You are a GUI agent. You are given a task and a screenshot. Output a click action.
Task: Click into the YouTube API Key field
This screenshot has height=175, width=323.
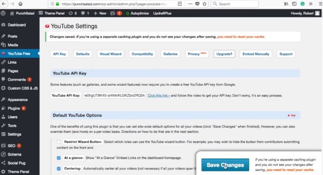click(115, 96)
